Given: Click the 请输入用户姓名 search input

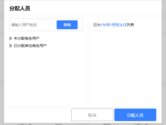Looking at the screenshot, I should [33, 25].
